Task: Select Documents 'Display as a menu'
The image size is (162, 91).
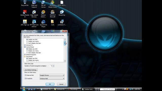Action: [x=27, y=60]
